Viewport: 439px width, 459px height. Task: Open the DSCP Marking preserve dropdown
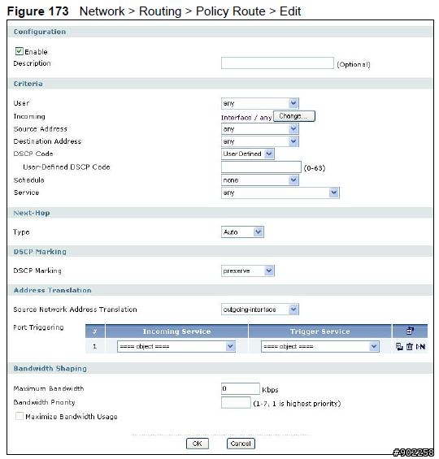pyautogui.click(x=248, y=271)
